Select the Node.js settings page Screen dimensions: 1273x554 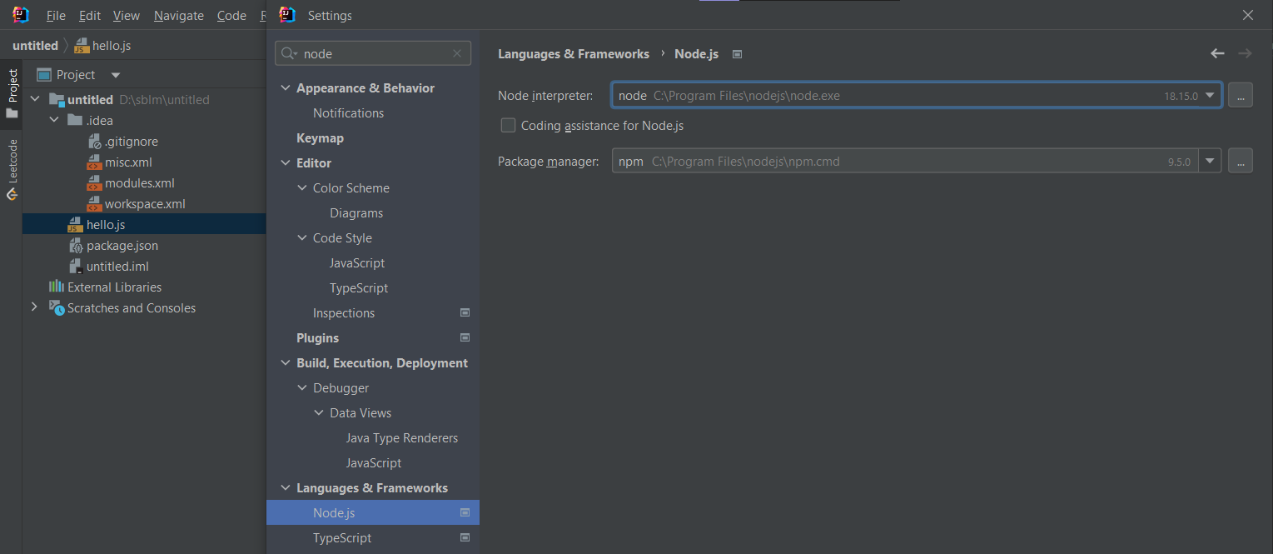pyautogui.click(x=373, y=513)
